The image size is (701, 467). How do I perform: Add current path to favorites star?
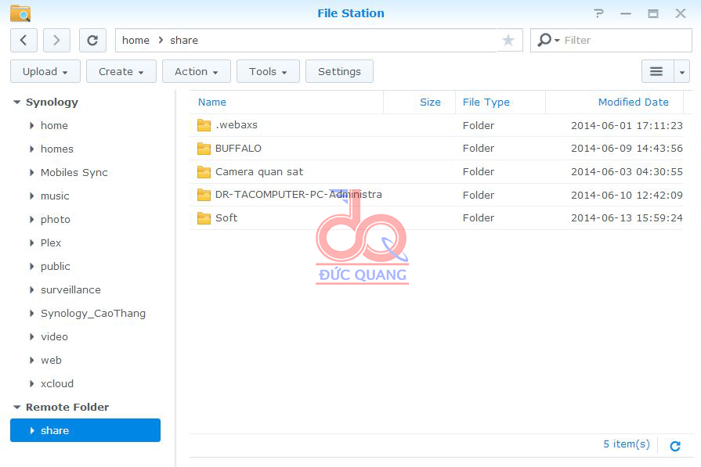(x=508, y=40)
